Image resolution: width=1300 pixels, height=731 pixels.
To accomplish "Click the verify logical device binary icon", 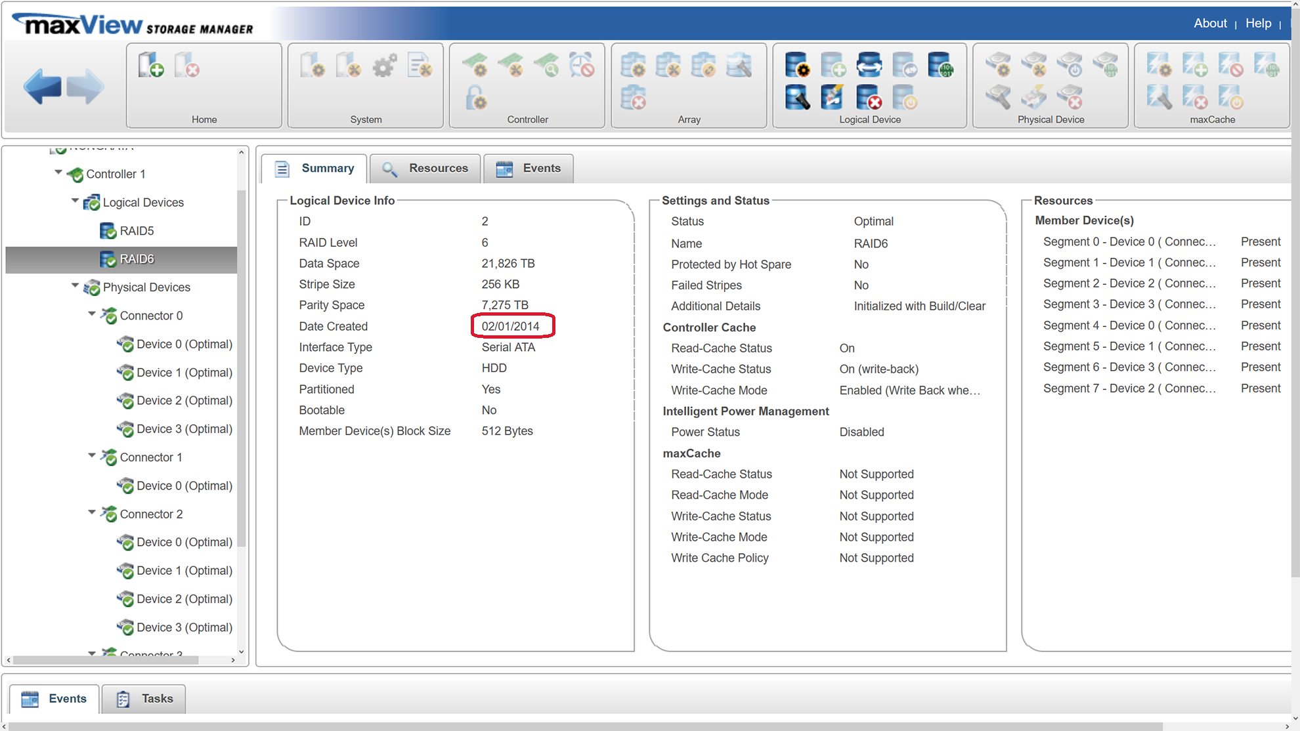I will 940,66.
